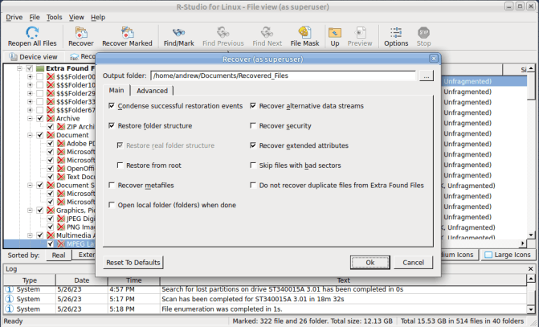Click the Output folder path field
539x327 pixels.
(x=284, y=76)
